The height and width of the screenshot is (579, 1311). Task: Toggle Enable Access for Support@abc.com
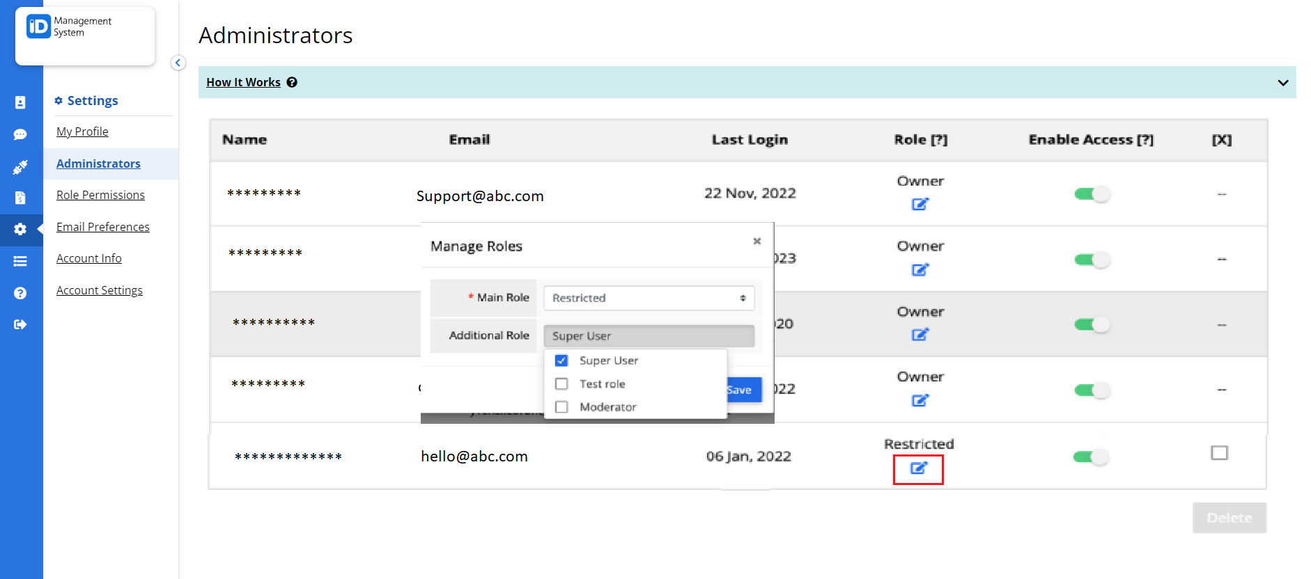[x=1092, y=194]
